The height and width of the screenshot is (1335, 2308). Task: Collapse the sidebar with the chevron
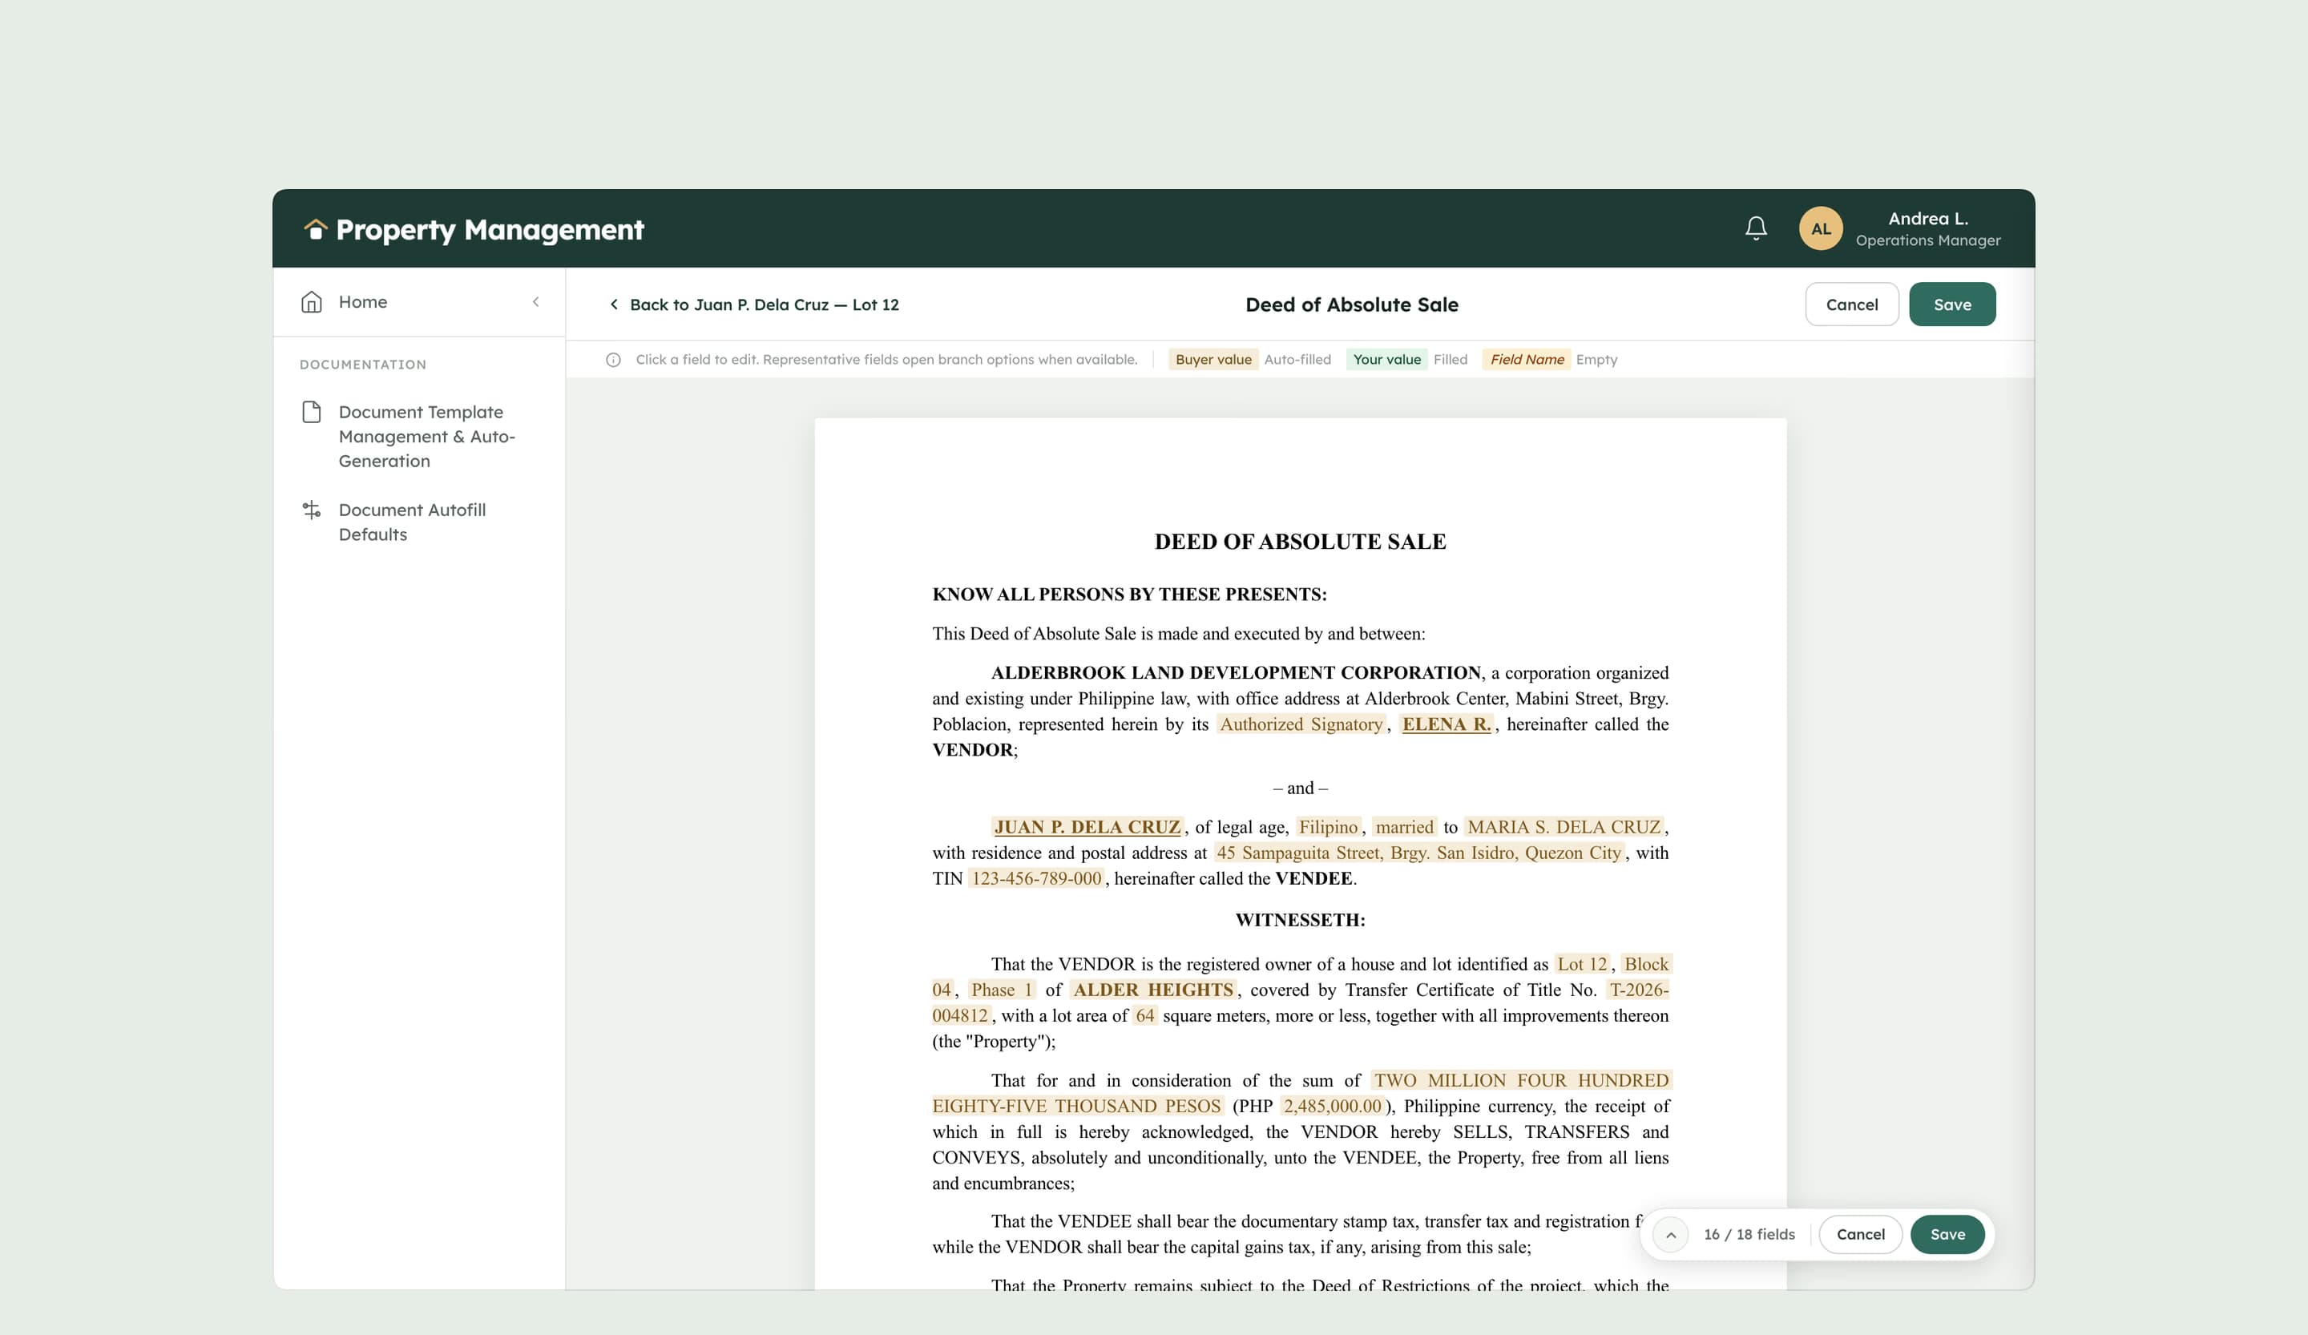[536, 302]
